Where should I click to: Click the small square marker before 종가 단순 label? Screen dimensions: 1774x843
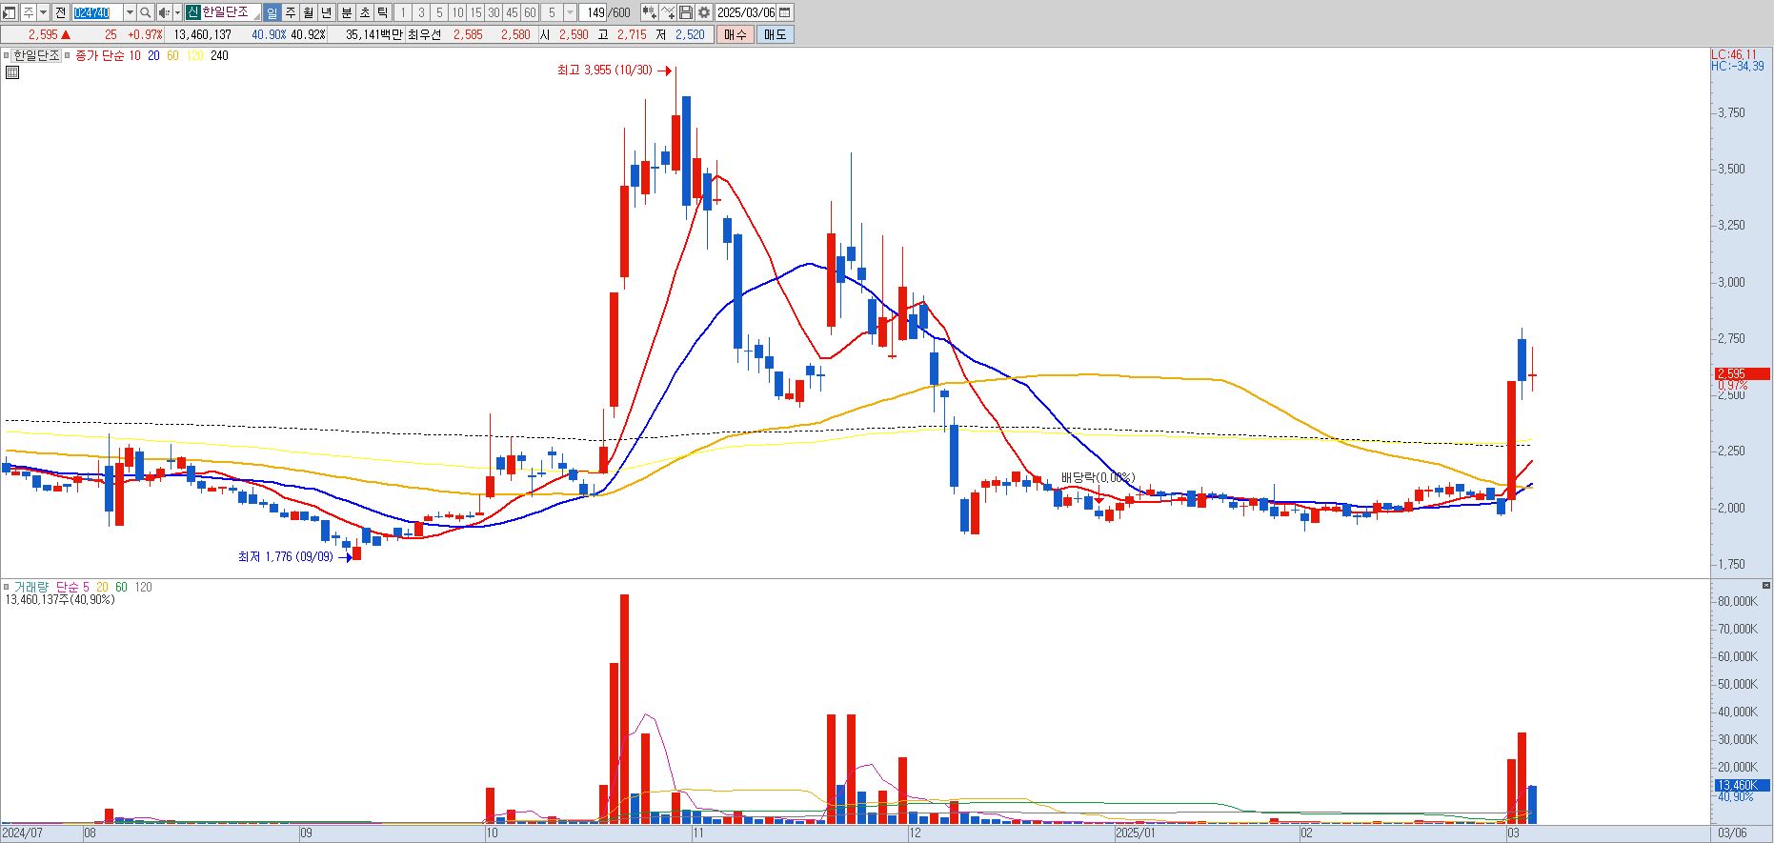coord(68,55)
